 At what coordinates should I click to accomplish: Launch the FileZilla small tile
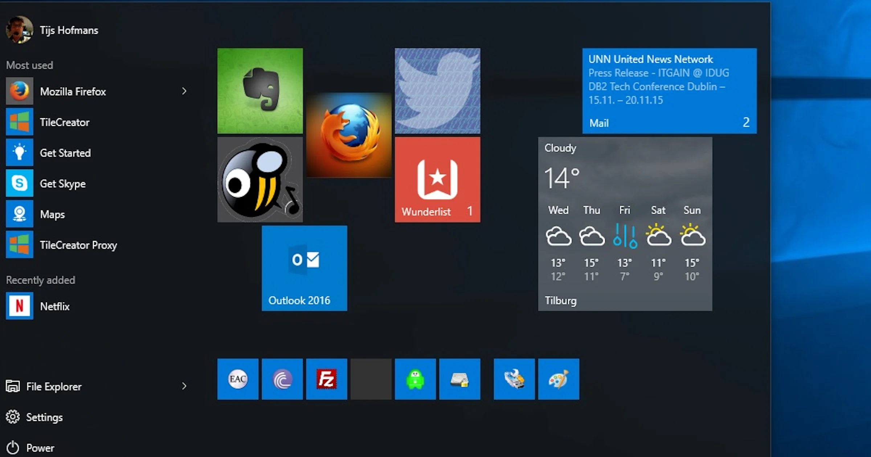point(326,379)
